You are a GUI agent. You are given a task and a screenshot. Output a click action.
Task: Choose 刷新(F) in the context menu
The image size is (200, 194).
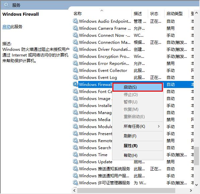pyautogui.click(x=138, y=136)
